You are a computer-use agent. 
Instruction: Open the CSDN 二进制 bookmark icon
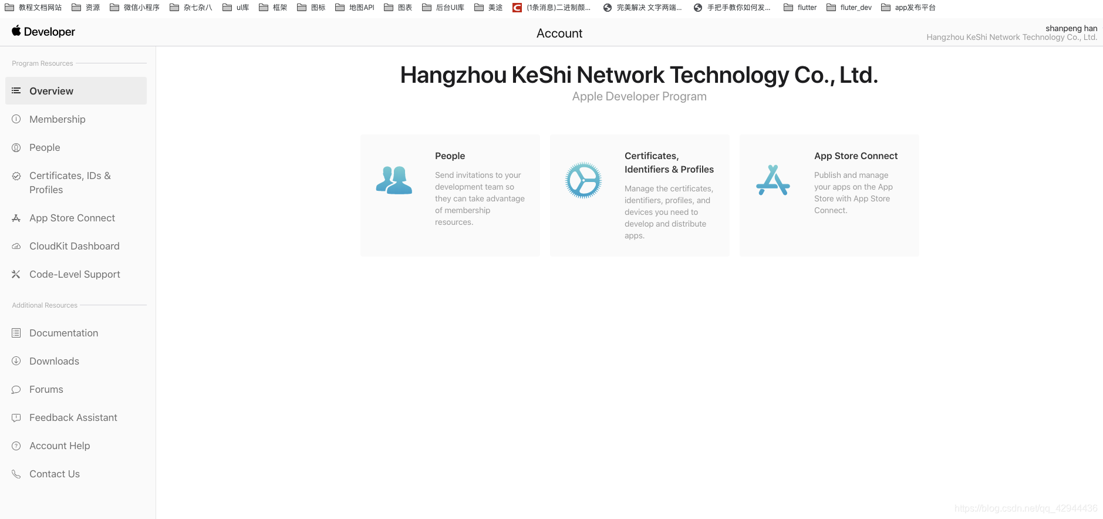(517, 8)
